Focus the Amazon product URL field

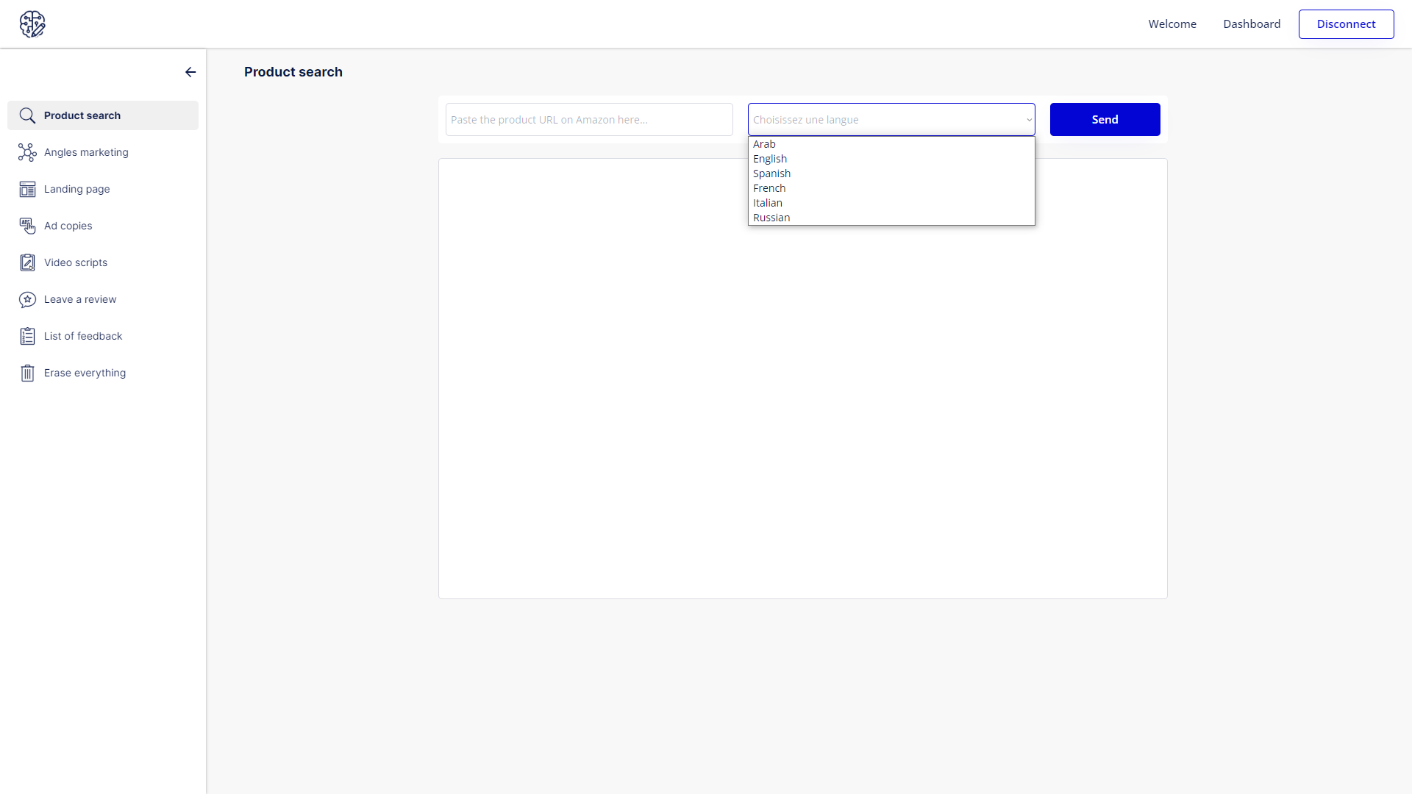pos(588,120)
